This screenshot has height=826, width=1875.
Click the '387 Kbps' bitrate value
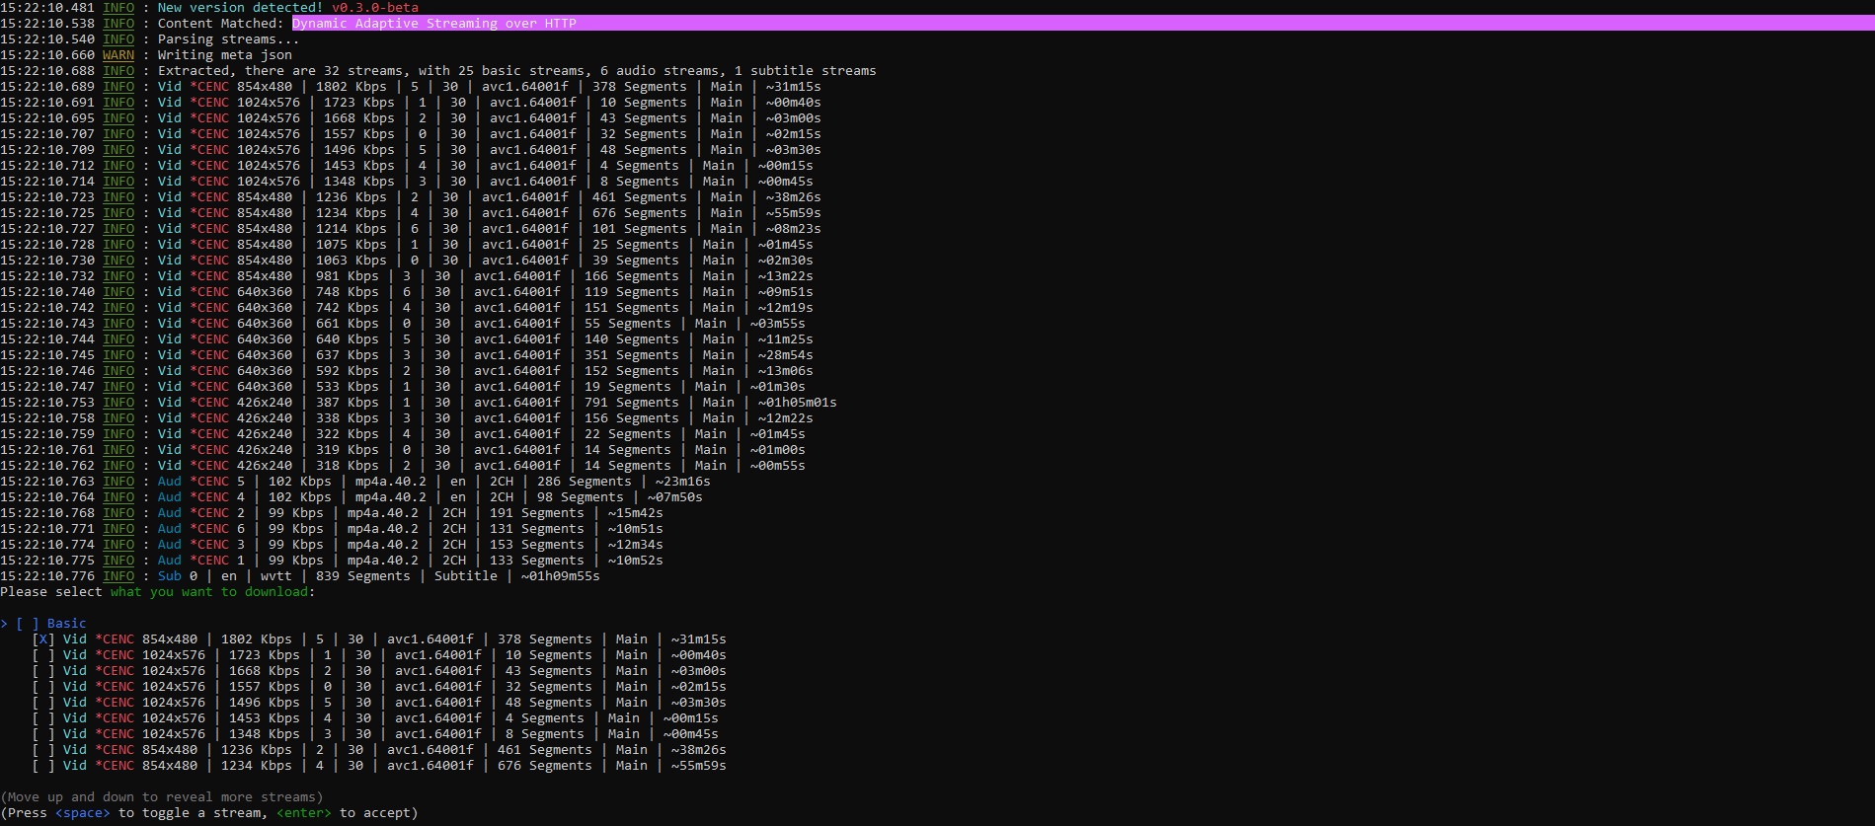[x=348, y=403]
